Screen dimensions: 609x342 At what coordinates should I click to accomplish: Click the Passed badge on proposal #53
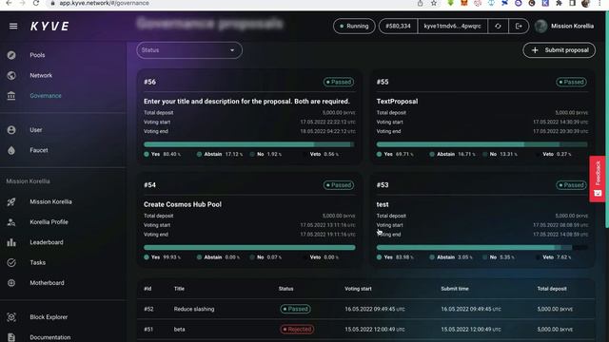(x=571, y=185)
